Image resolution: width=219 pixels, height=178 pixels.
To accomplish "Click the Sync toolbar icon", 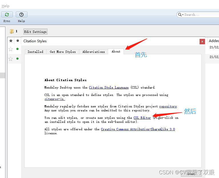I will [7, 15].
